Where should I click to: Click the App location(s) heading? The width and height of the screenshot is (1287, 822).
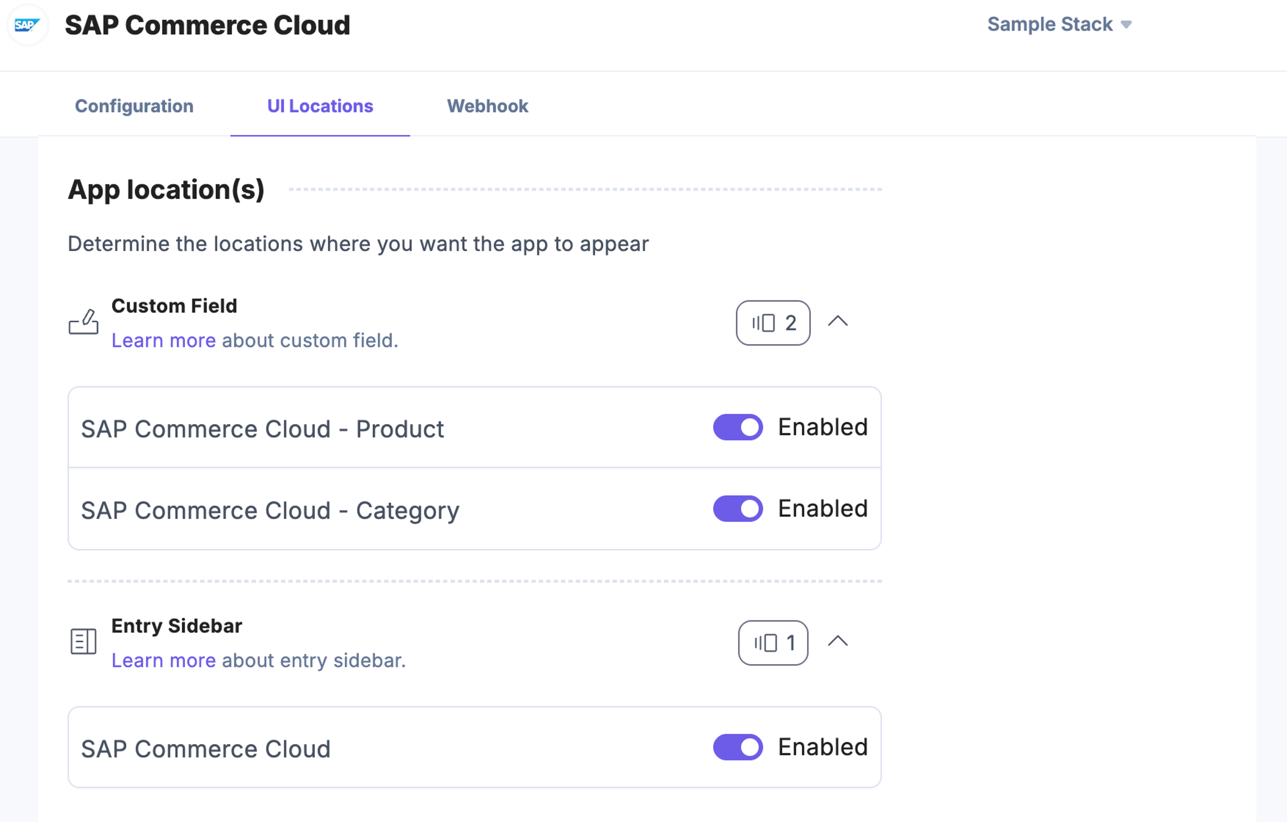point(166,190)
